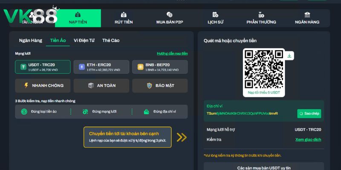
Task: Click the safe box icon beside AN TOÀN
Action: coord(91,85)
